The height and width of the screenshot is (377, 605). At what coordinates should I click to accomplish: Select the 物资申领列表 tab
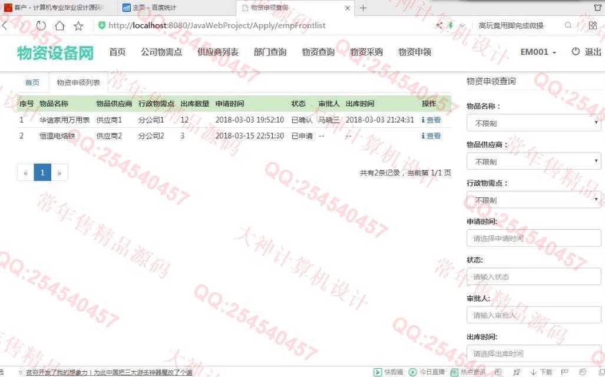click(78, 82)
